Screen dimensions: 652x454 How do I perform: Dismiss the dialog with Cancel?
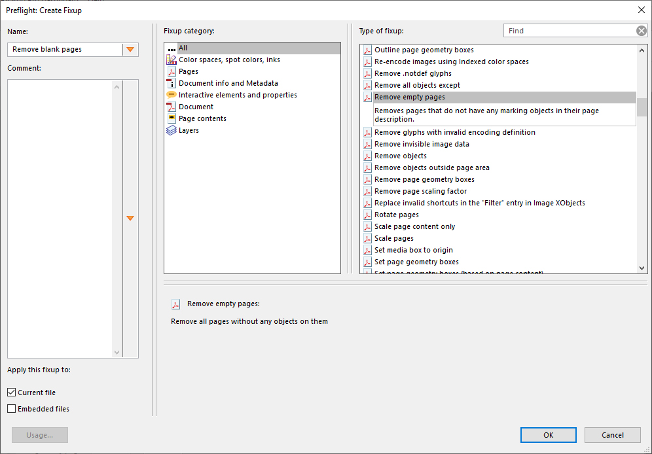612,434
